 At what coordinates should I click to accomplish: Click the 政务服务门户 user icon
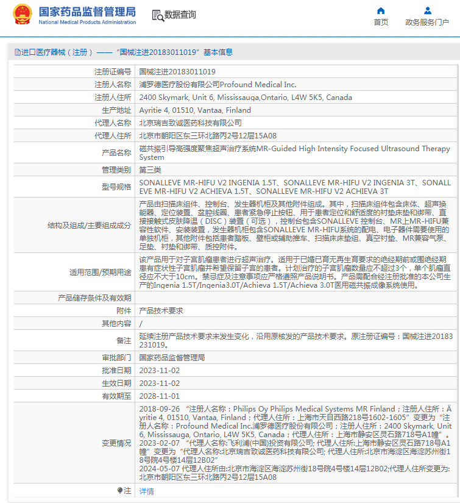pos(427,10)
